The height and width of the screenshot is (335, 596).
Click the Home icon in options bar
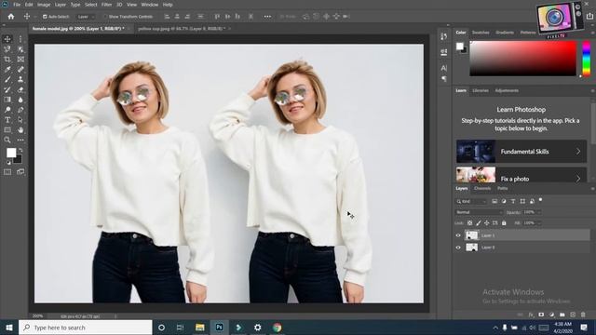11,17
